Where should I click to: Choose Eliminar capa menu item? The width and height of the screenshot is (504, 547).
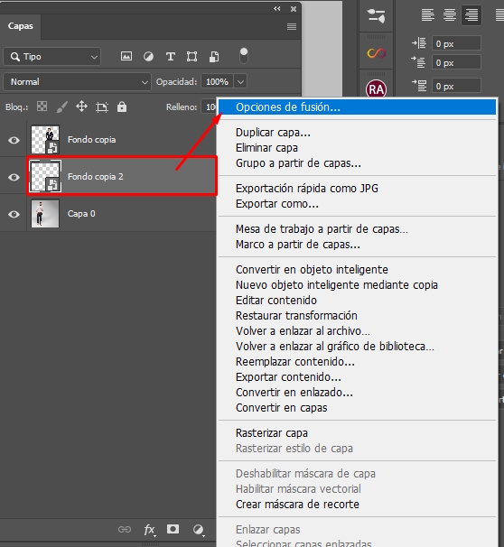click(358, 148)
